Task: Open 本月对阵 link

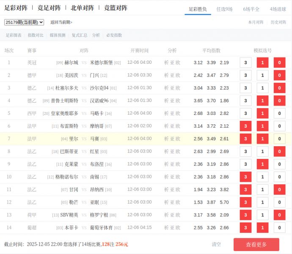Action: 256,22
